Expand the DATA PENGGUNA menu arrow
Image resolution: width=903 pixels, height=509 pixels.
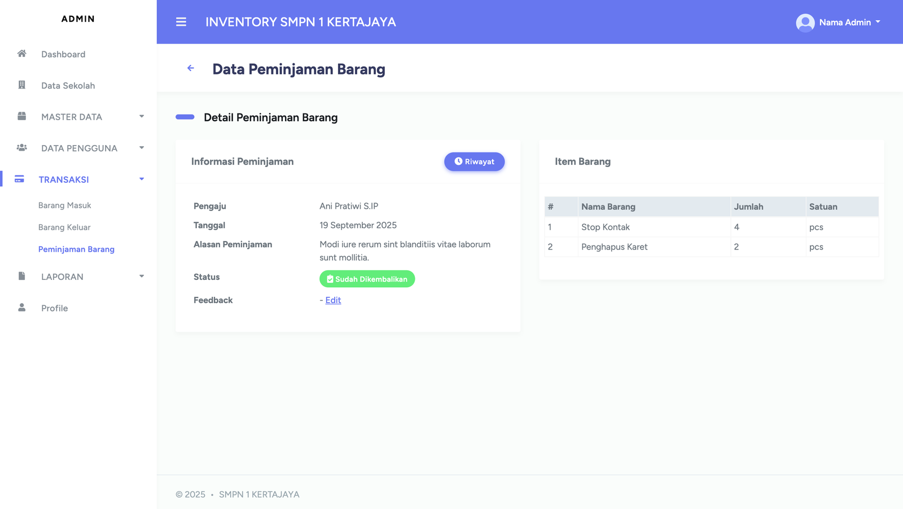(142, 148)
